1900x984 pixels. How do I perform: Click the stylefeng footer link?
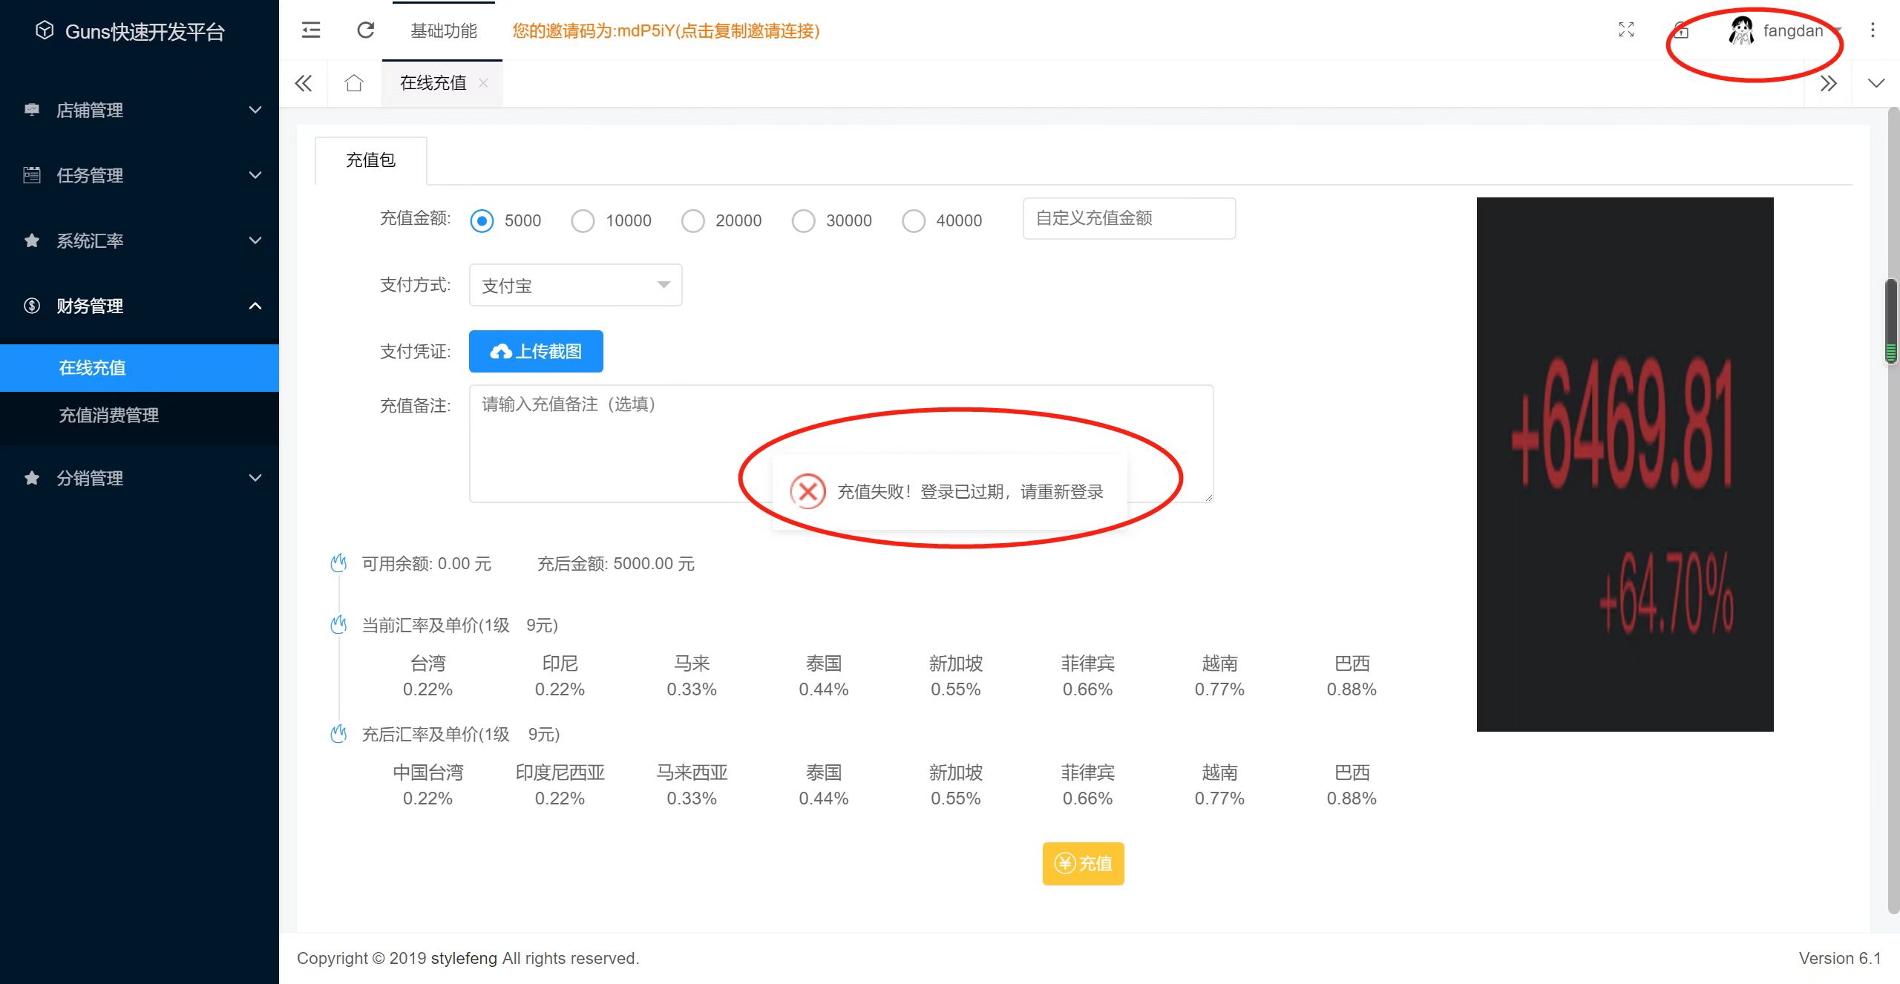click(464, 958)
